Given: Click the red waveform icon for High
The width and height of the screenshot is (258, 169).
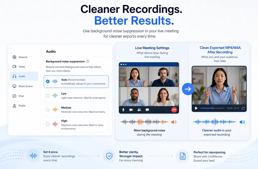Looking at the screenshot, I should tap(55, 124).
